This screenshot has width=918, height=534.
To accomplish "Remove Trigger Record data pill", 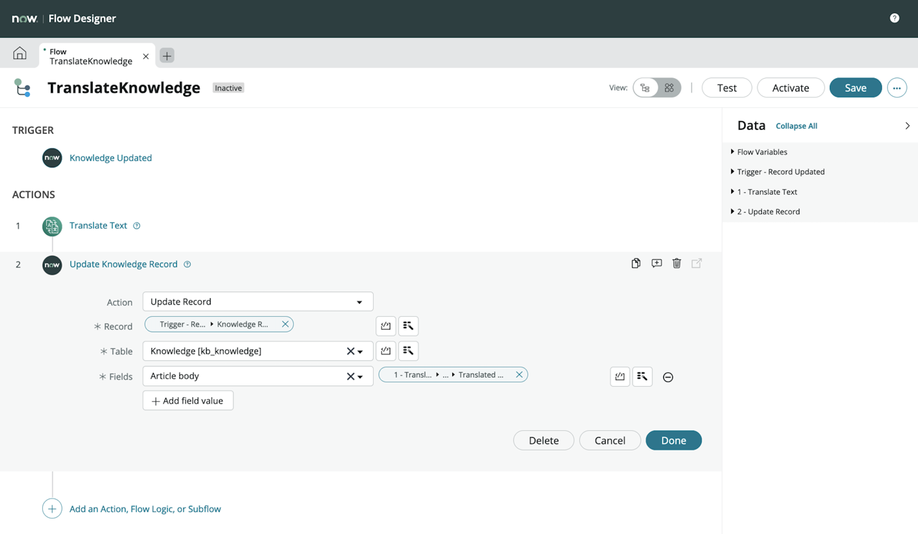I will click(285, 324).
